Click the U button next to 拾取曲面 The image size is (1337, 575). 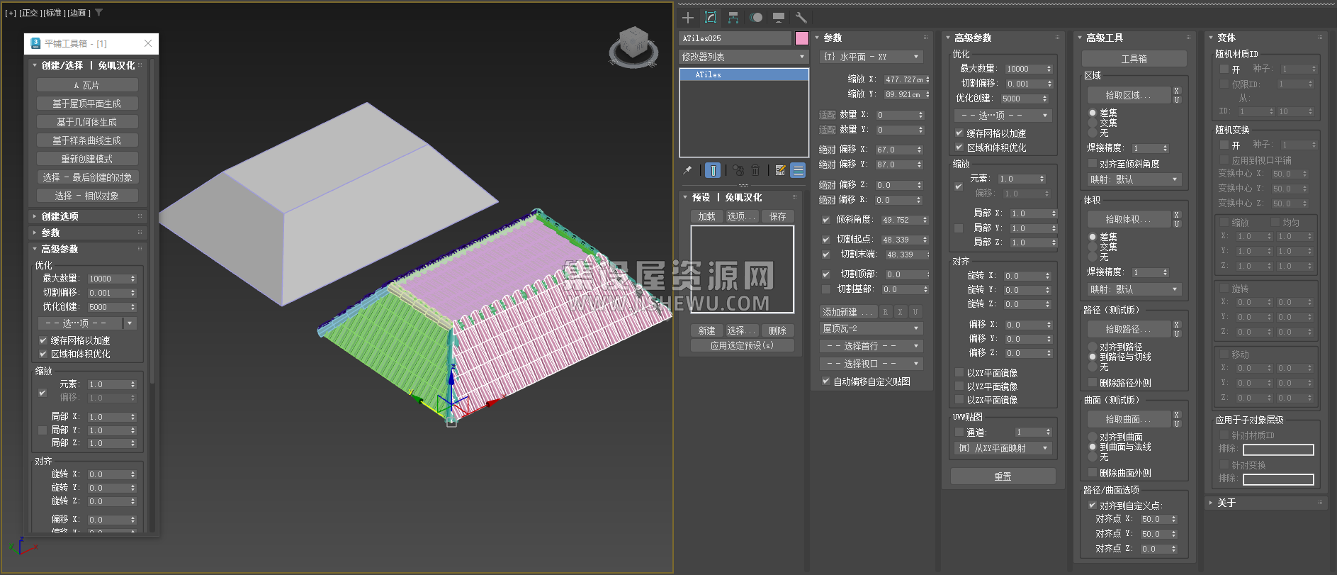[x=1177, y=424]
